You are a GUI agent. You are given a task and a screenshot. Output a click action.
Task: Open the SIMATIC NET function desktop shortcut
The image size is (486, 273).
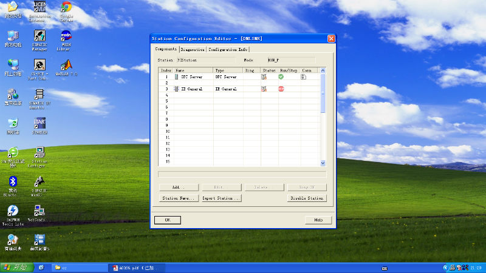click(x=39, y=99)
